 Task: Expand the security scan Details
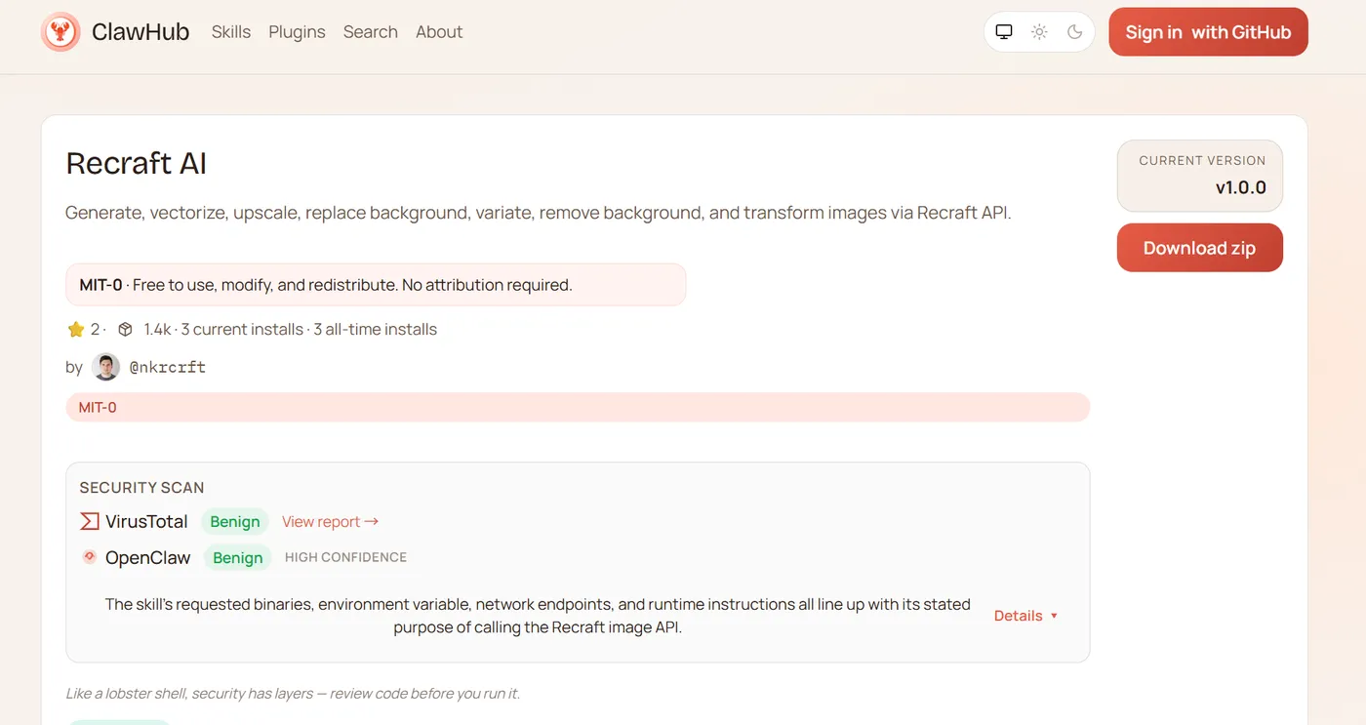pos(1025,616)
